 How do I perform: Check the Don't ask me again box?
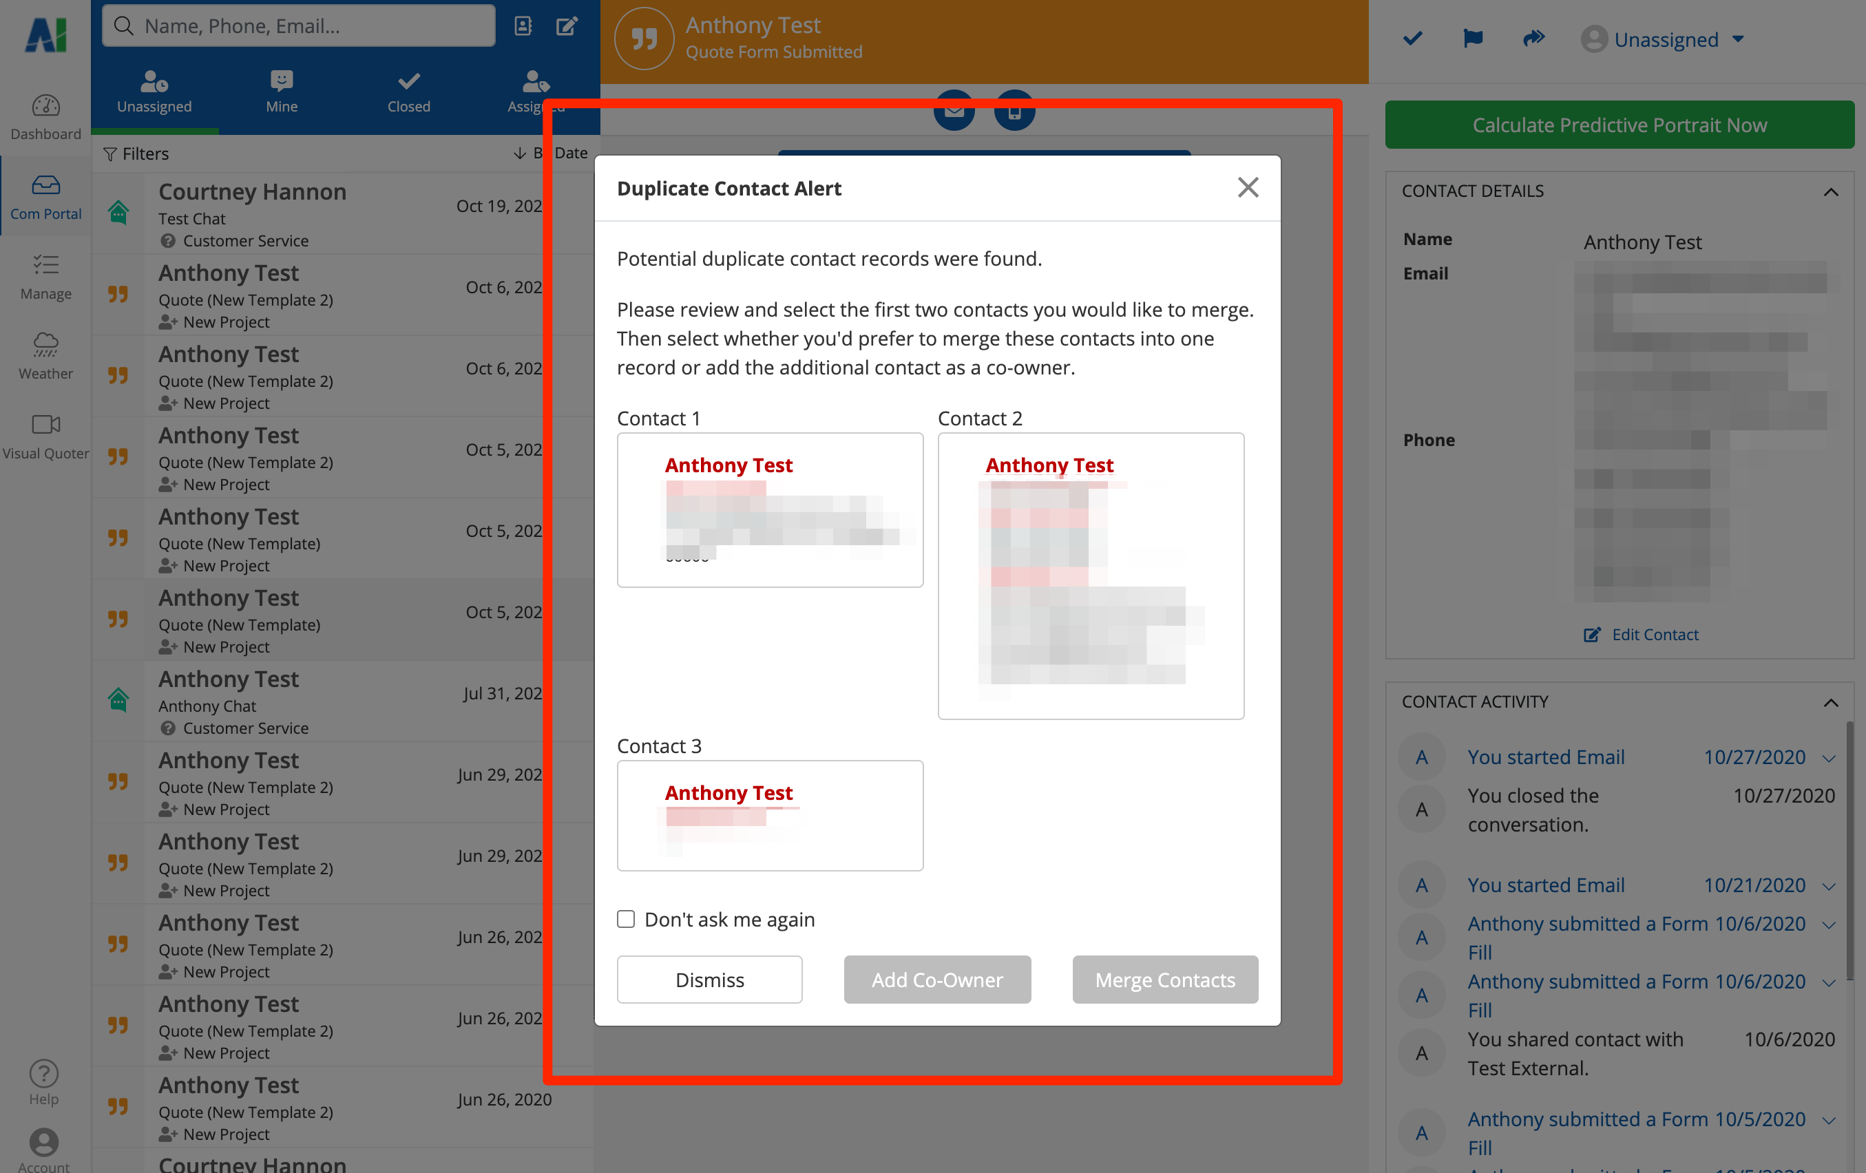626,919
